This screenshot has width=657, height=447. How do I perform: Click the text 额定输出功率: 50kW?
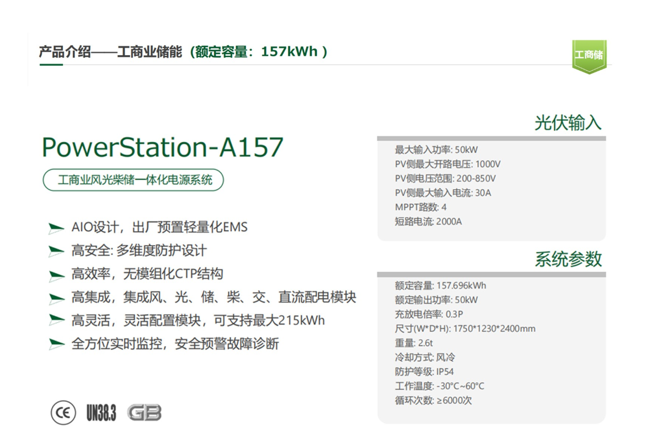click(x=436, y=300)
